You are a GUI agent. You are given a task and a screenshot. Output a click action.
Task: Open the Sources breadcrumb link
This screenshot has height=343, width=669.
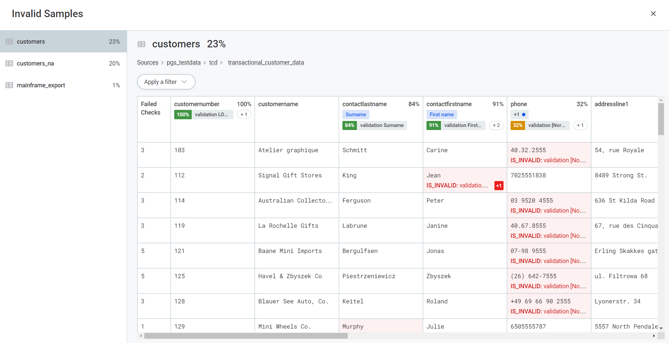click(148, 62)
